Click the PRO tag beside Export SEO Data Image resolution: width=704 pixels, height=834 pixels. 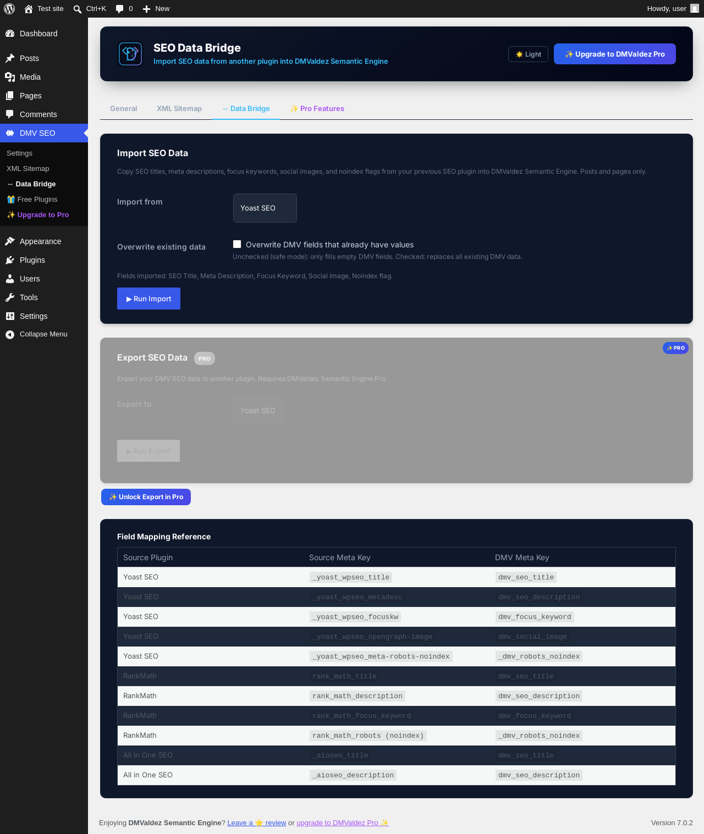pyautogui.click(x=205, y=358)
